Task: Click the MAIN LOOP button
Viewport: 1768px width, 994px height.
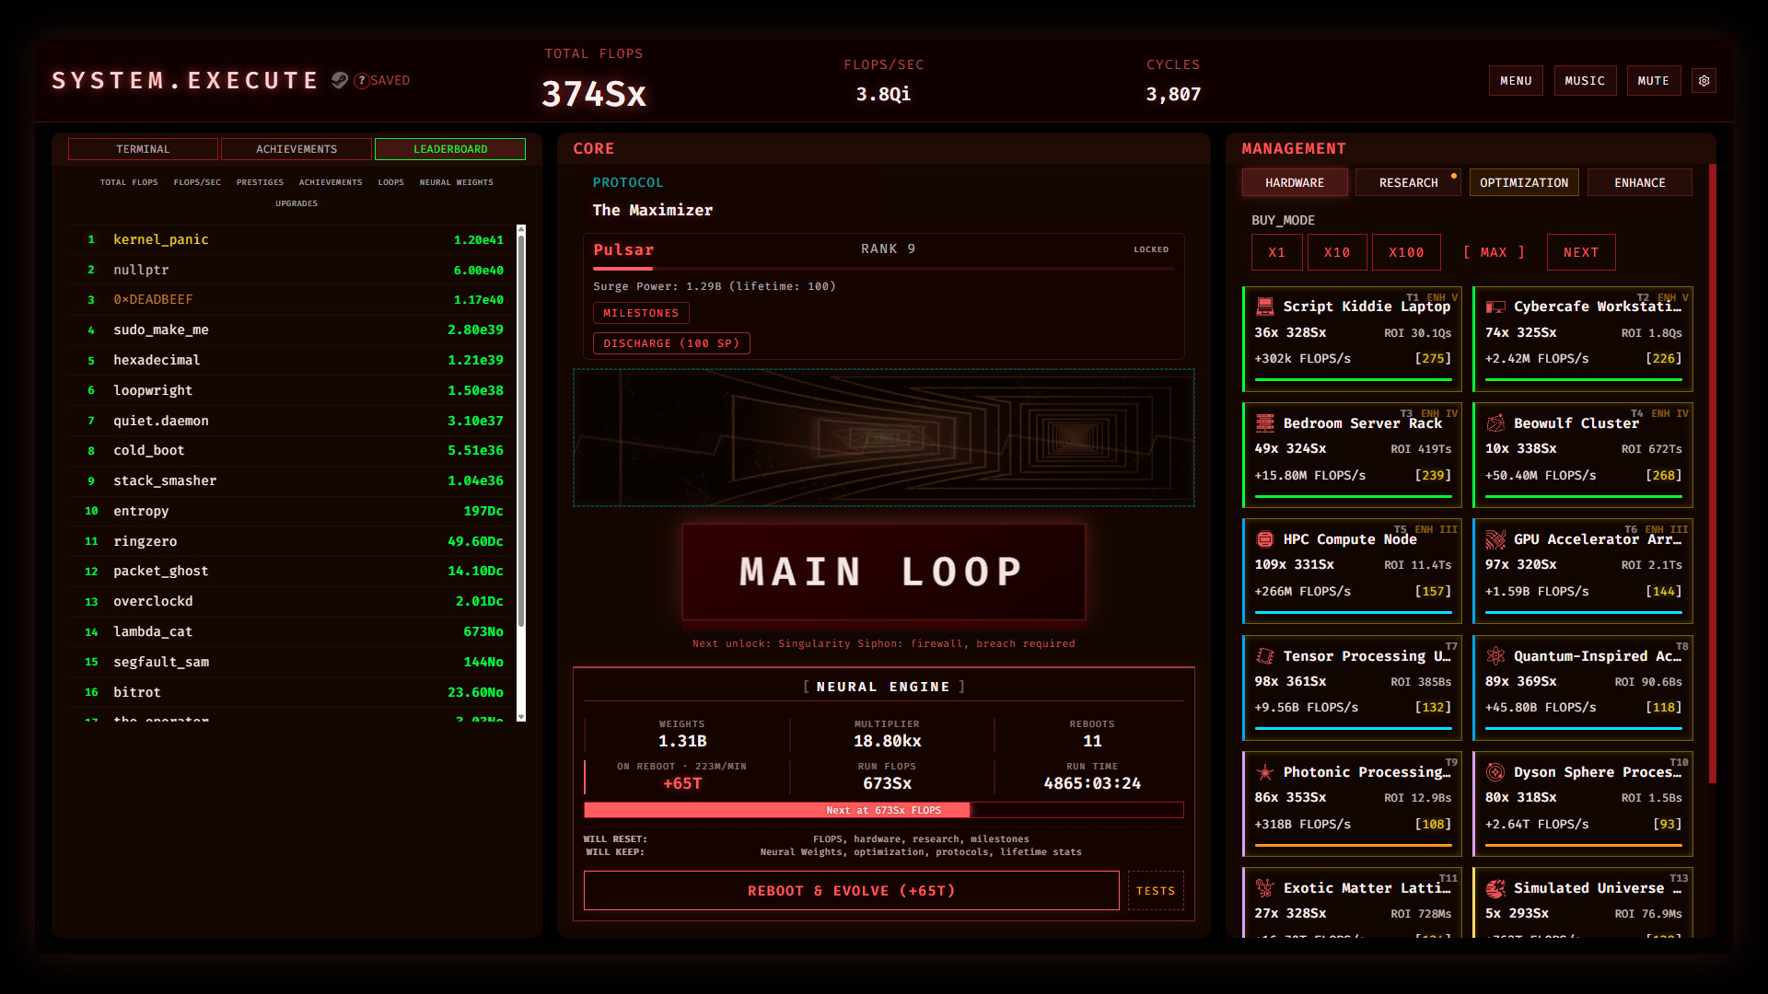Action: (x=883, y=572)
